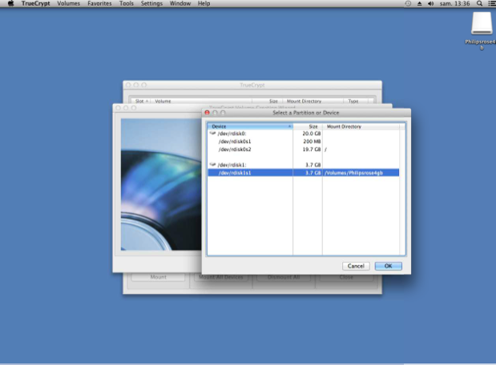Open Spotlight search magnifier icon
This screenshot has width=496, height=365.
pyautogui.click(x=479, y=3)
